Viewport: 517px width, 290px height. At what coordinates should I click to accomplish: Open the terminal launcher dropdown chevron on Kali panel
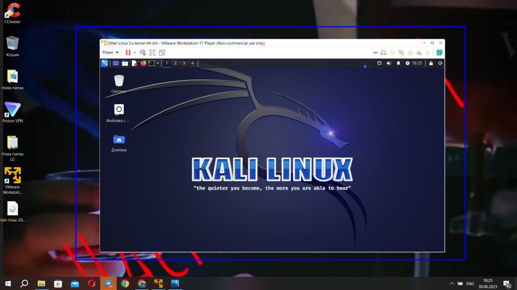pos(158,64)
